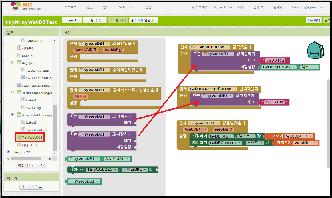Select TinyWebDB1 서비스URL getter block
This screenshot has width=332, height=198.
[x=98, y=159]
